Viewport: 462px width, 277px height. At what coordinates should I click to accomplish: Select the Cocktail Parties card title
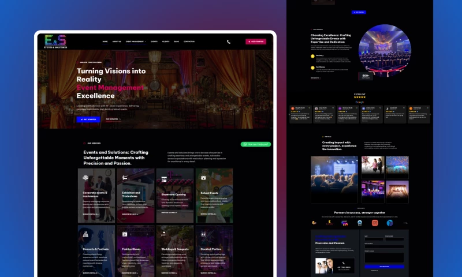[211, 249]
